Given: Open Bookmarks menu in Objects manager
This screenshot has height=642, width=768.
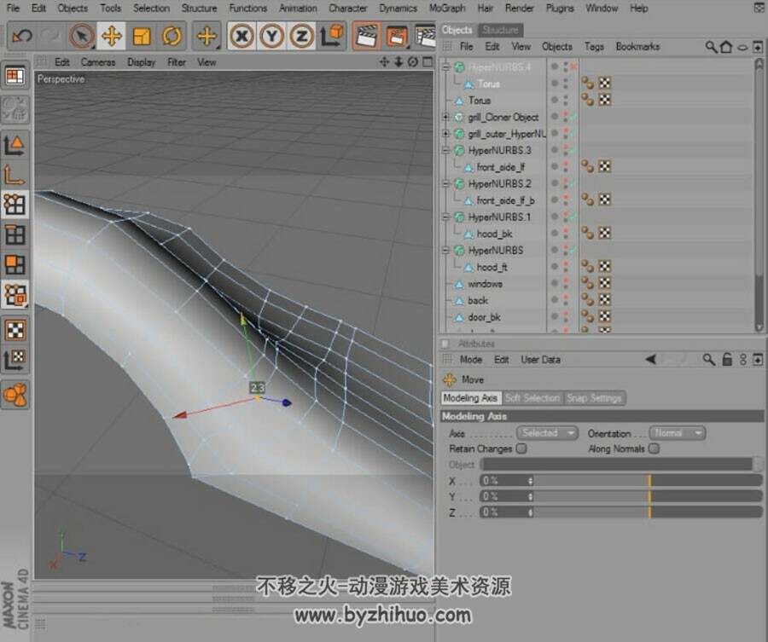Looking at the screenshot, I should [x=637, y=47].
